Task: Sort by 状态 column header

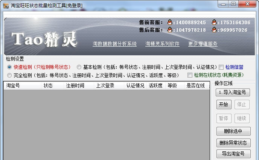Action: click(x=52, y=85)
